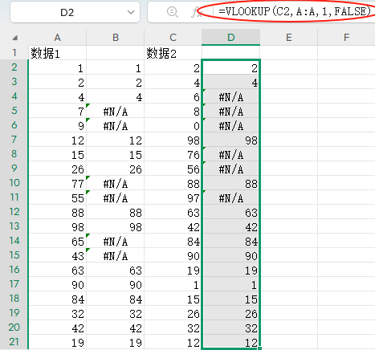Click cell B6 showing #N/A
Viewport: 375px width, 350px height.
(x=116, y=125)
